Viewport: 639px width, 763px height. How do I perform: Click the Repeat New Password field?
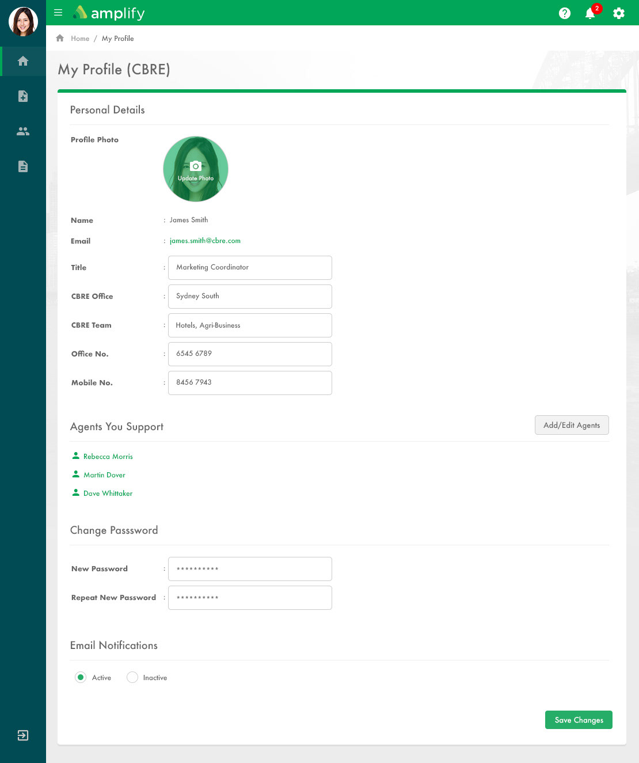(250, 598)
